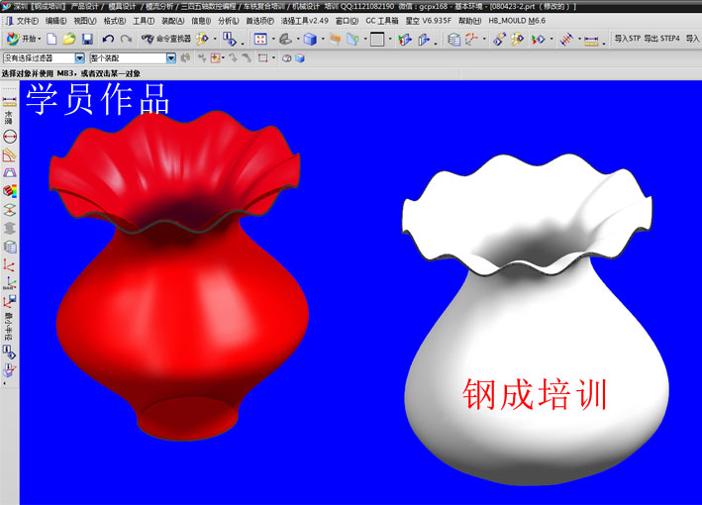702x505 pixels.
Task: Expand the arrow beside the white background square
Action: 390,39
